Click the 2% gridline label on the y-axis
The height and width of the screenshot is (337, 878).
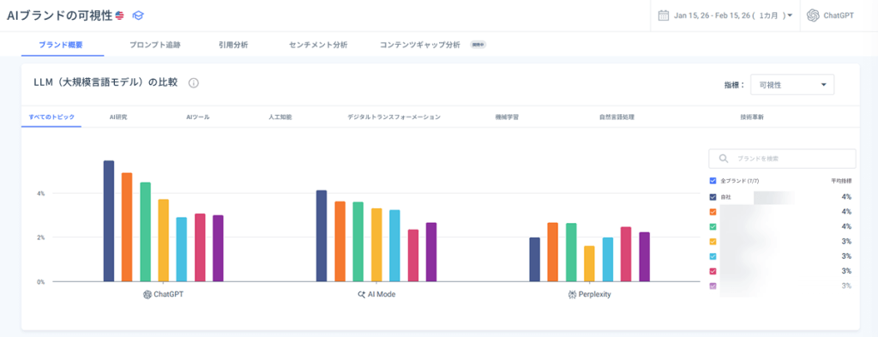(41, 238)
